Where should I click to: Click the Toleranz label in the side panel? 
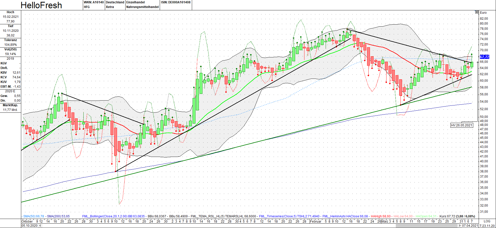10,40
